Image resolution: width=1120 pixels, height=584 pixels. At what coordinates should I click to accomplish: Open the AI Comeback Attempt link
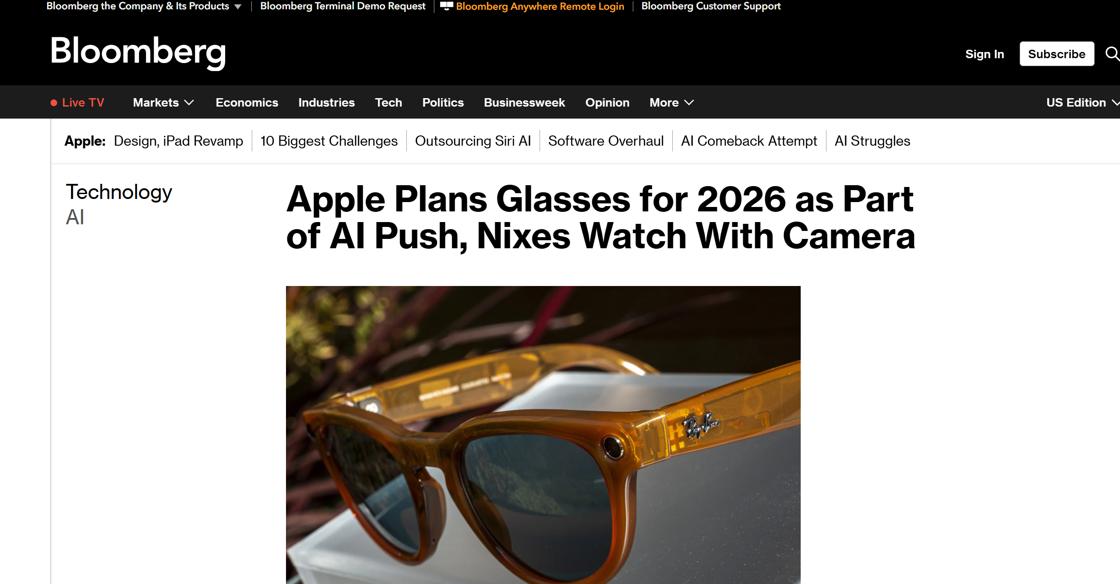click(x=749, y=141)
